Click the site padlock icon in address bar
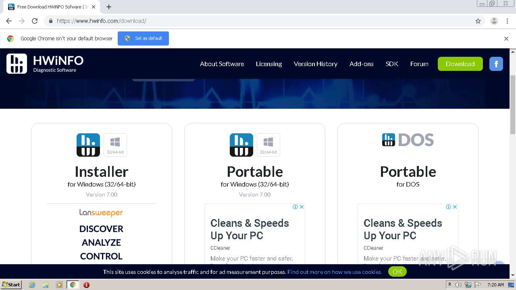Screen dimensions: 516x290 pyautogui.click(x=50, y=21)
